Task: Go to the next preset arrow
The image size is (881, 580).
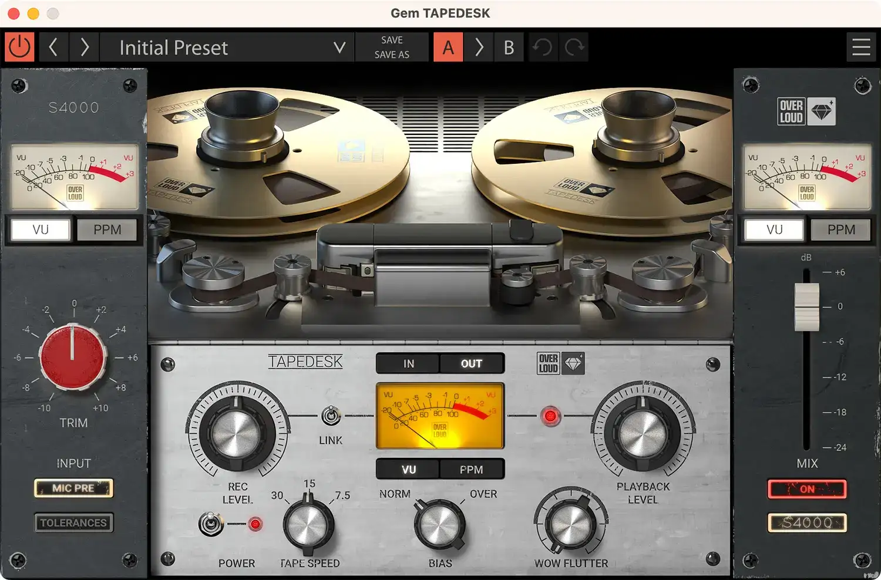Action: point(84,47)
